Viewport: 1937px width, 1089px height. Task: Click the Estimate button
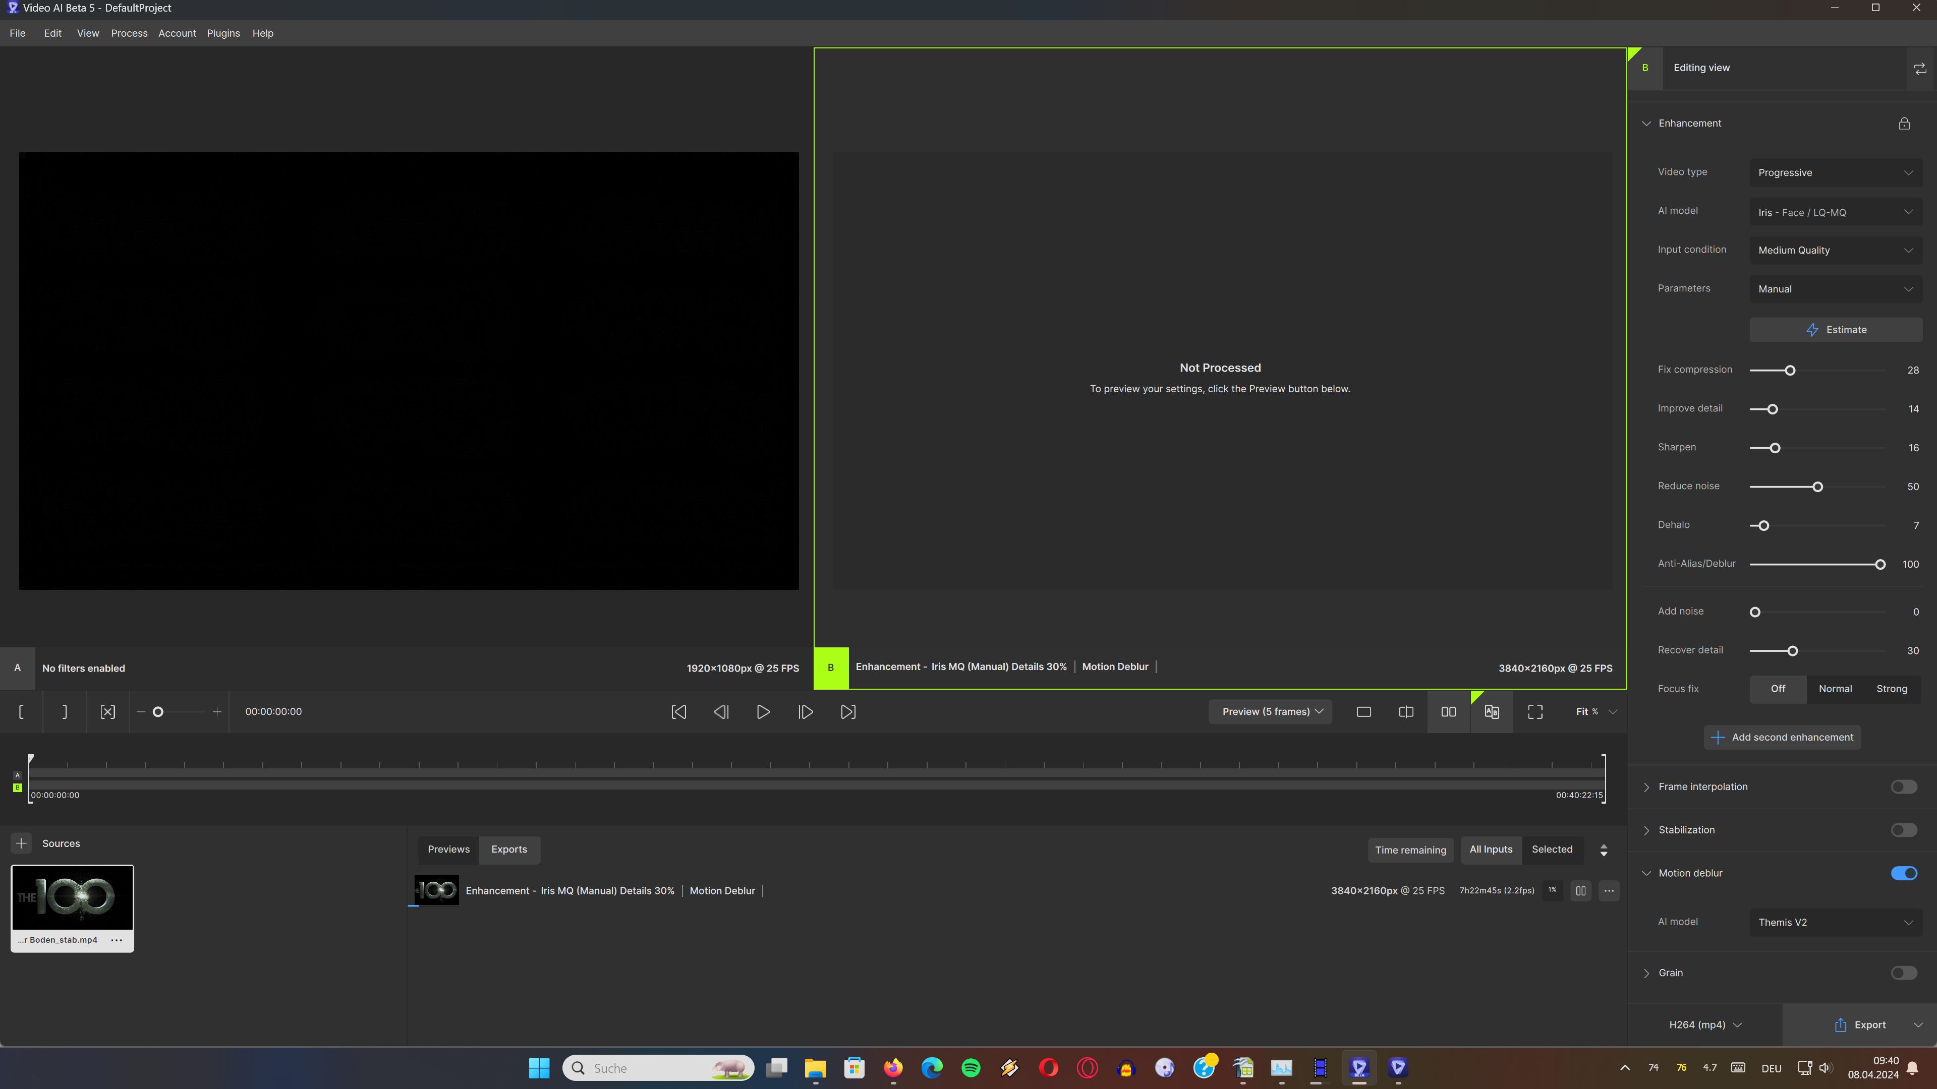[1836, 329]
